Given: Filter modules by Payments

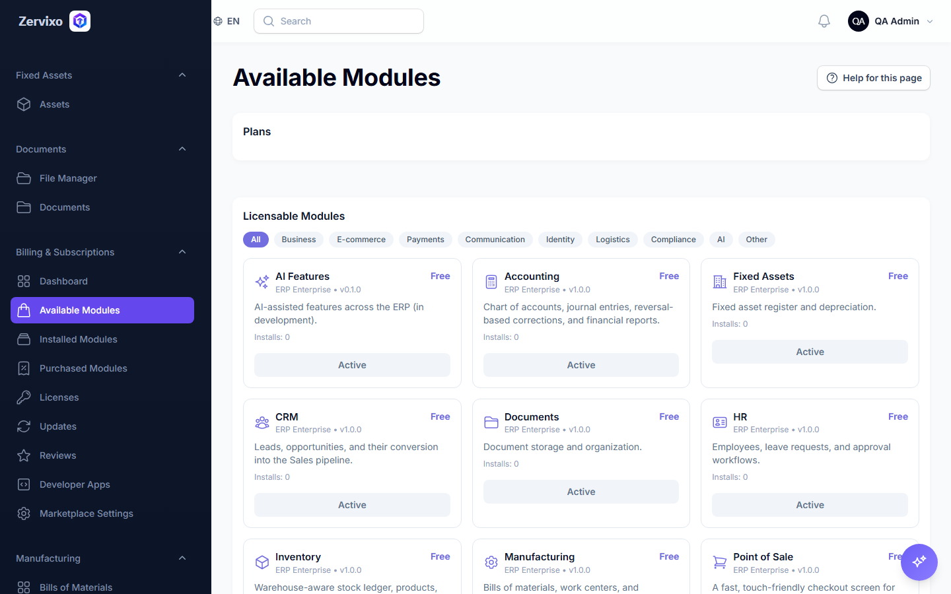Looking at the screenshot, I should click(425, 240).
